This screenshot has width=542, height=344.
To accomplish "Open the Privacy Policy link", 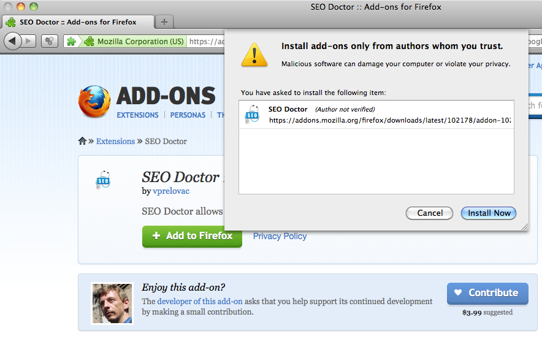I will click(280, 236).
